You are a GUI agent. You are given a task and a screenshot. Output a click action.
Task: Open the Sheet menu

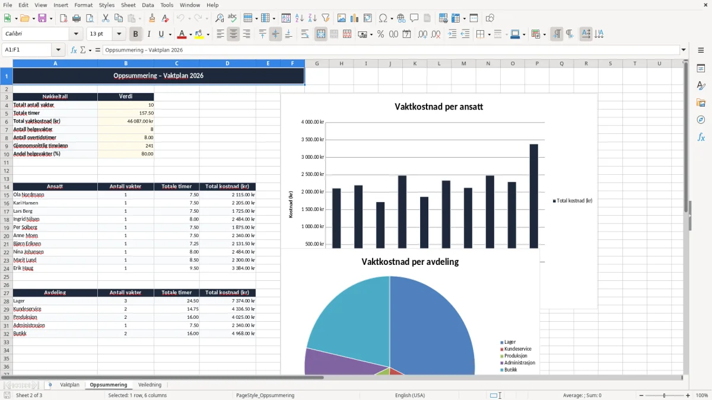coord(128,5)
